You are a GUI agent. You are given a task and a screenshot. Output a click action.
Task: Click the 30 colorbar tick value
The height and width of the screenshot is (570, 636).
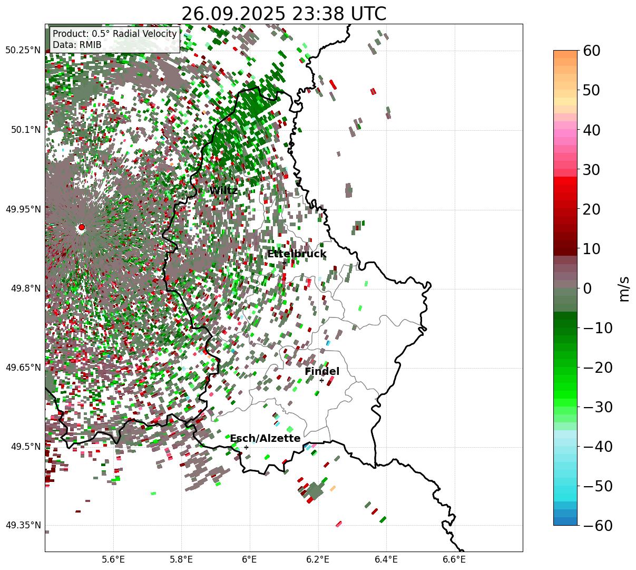click(591, 169)
